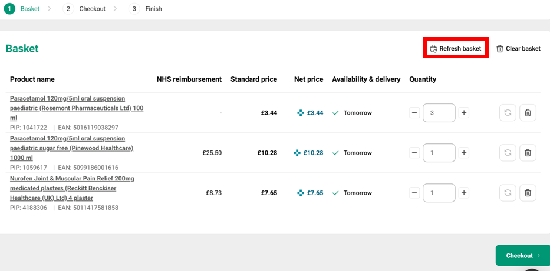Decrease quantity of Nurofen plasters

tap(414, 193)
